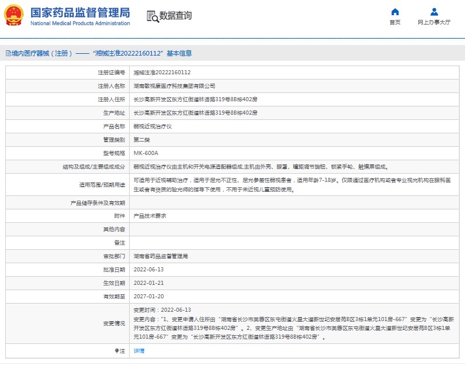Select the 注册人住所 address value

196,99
